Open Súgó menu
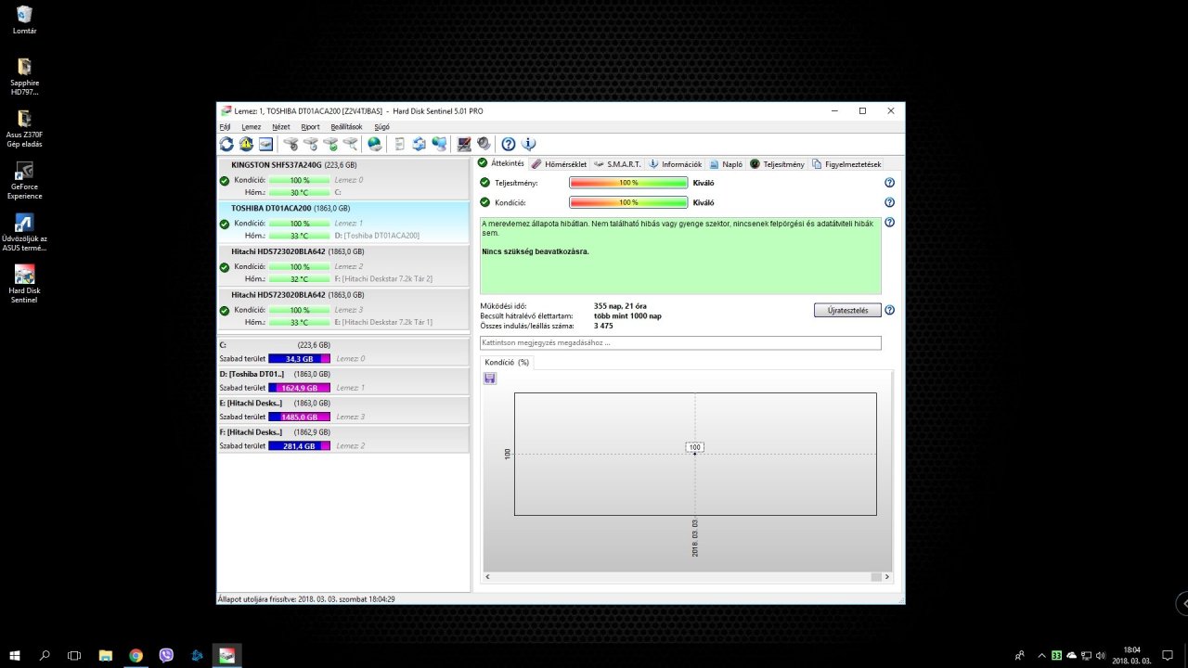 pyautogui.click(x=381, y=126)
